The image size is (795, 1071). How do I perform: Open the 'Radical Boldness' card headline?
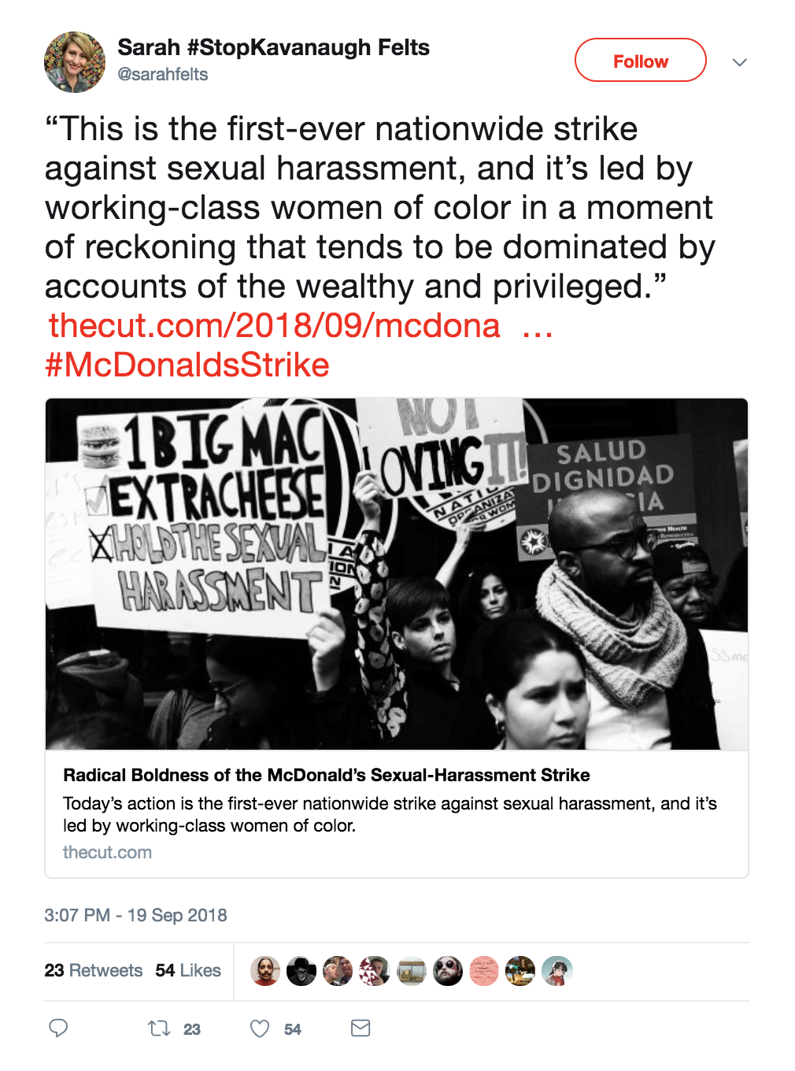click(x=327, y=775)
